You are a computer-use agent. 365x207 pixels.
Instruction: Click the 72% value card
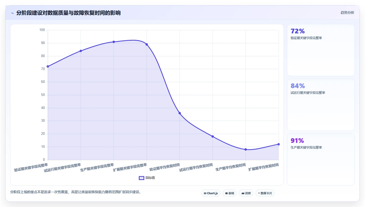click(321, 50)
